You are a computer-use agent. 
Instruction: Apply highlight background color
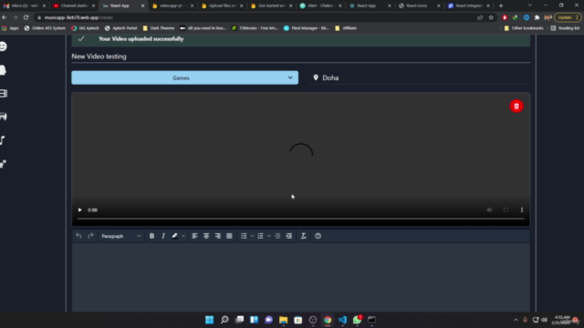(174, 236)
